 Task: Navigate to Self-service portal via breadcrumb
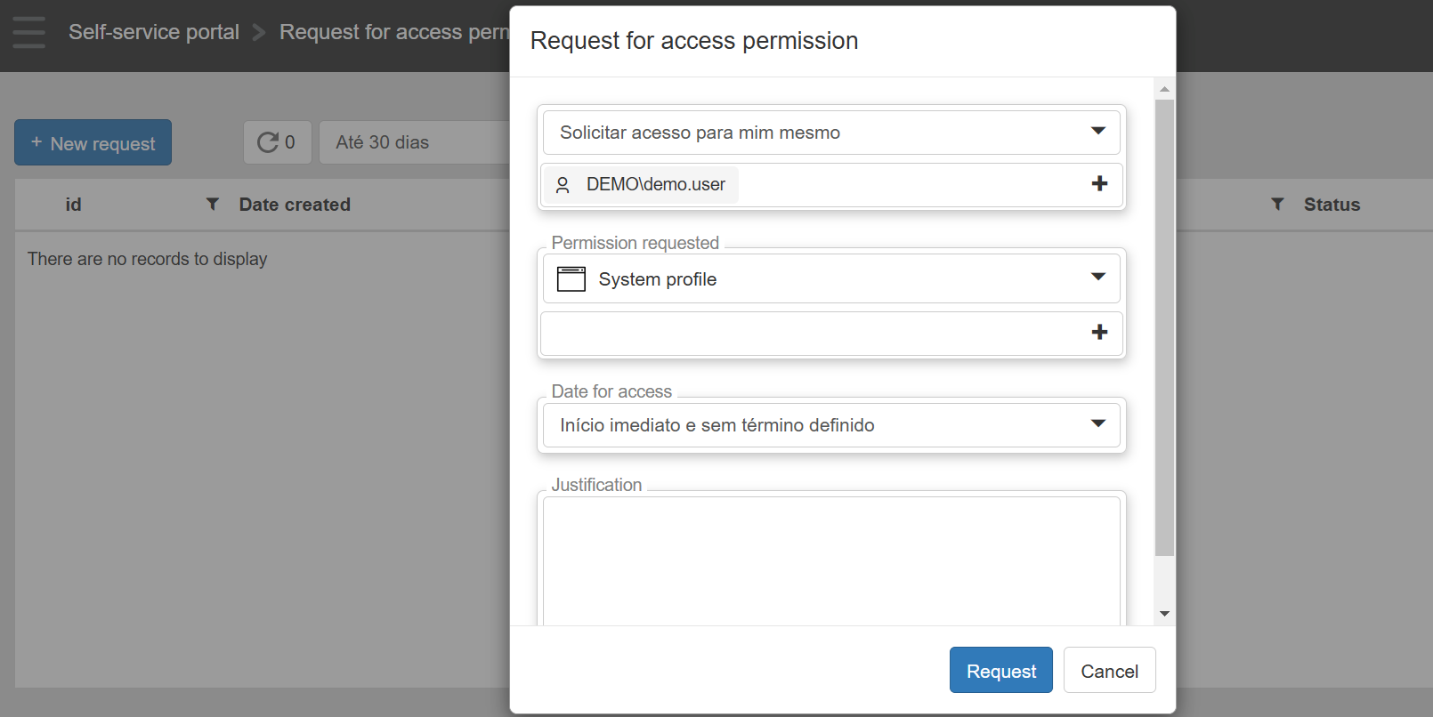pyautogui.click(x=153, y=32)
